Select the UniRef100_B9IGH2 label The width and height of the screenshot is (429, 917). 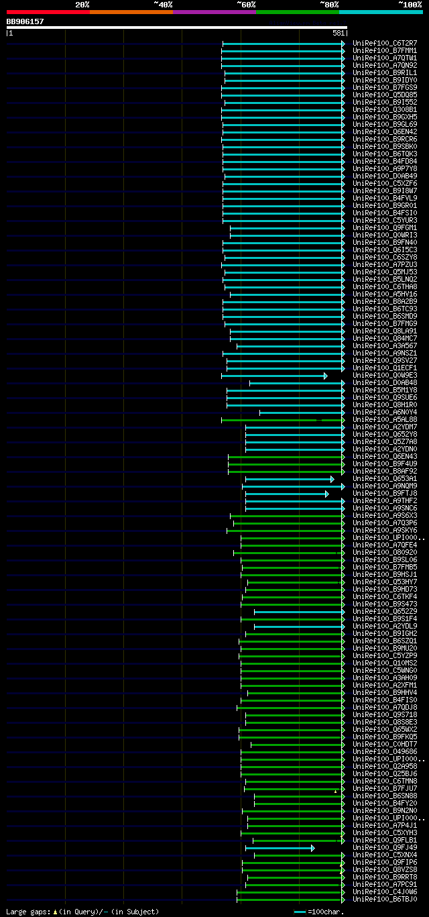(385, 633)
